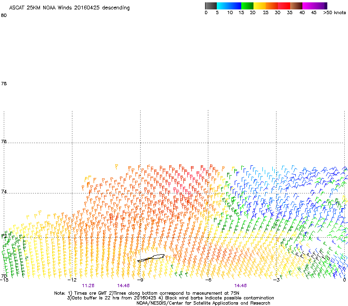Click the 'NOAA/NESDIS/Center for Satellite Applications and Research' credit
The width and height of the screenshot is (348, 306).
203,303
